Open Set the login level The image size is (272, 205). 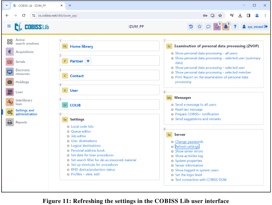pos(188,175)
